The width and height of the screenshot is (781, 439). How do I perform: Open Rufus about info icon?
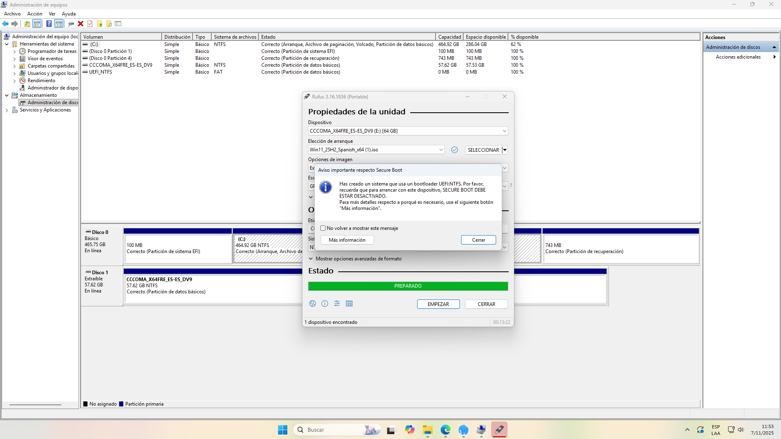point(325,304)
